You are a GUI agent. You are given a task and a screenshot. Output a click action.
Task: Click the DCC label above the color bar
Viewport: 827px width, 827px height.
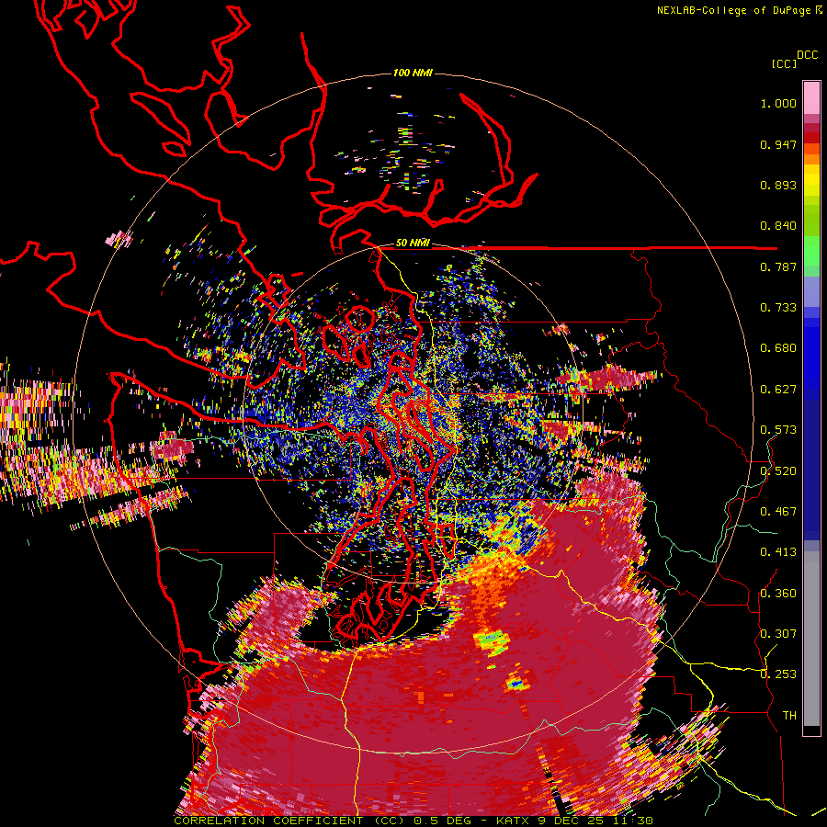(807, 55)
